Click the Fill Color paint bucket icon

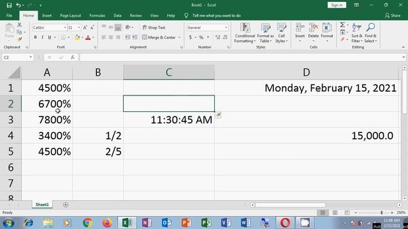77,38
